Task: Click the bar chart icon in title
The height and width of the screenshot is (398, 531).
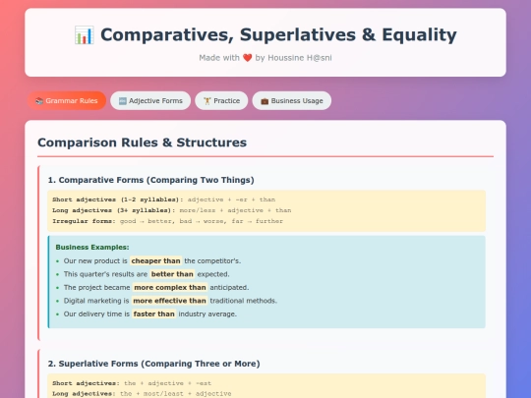Action: click(x=84, y=34)
